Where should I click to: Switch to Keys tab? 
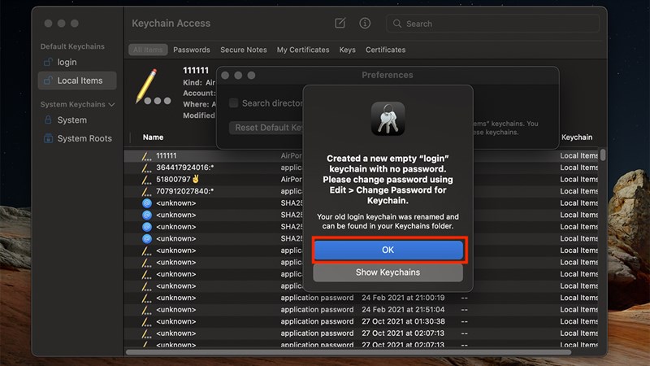348,50
